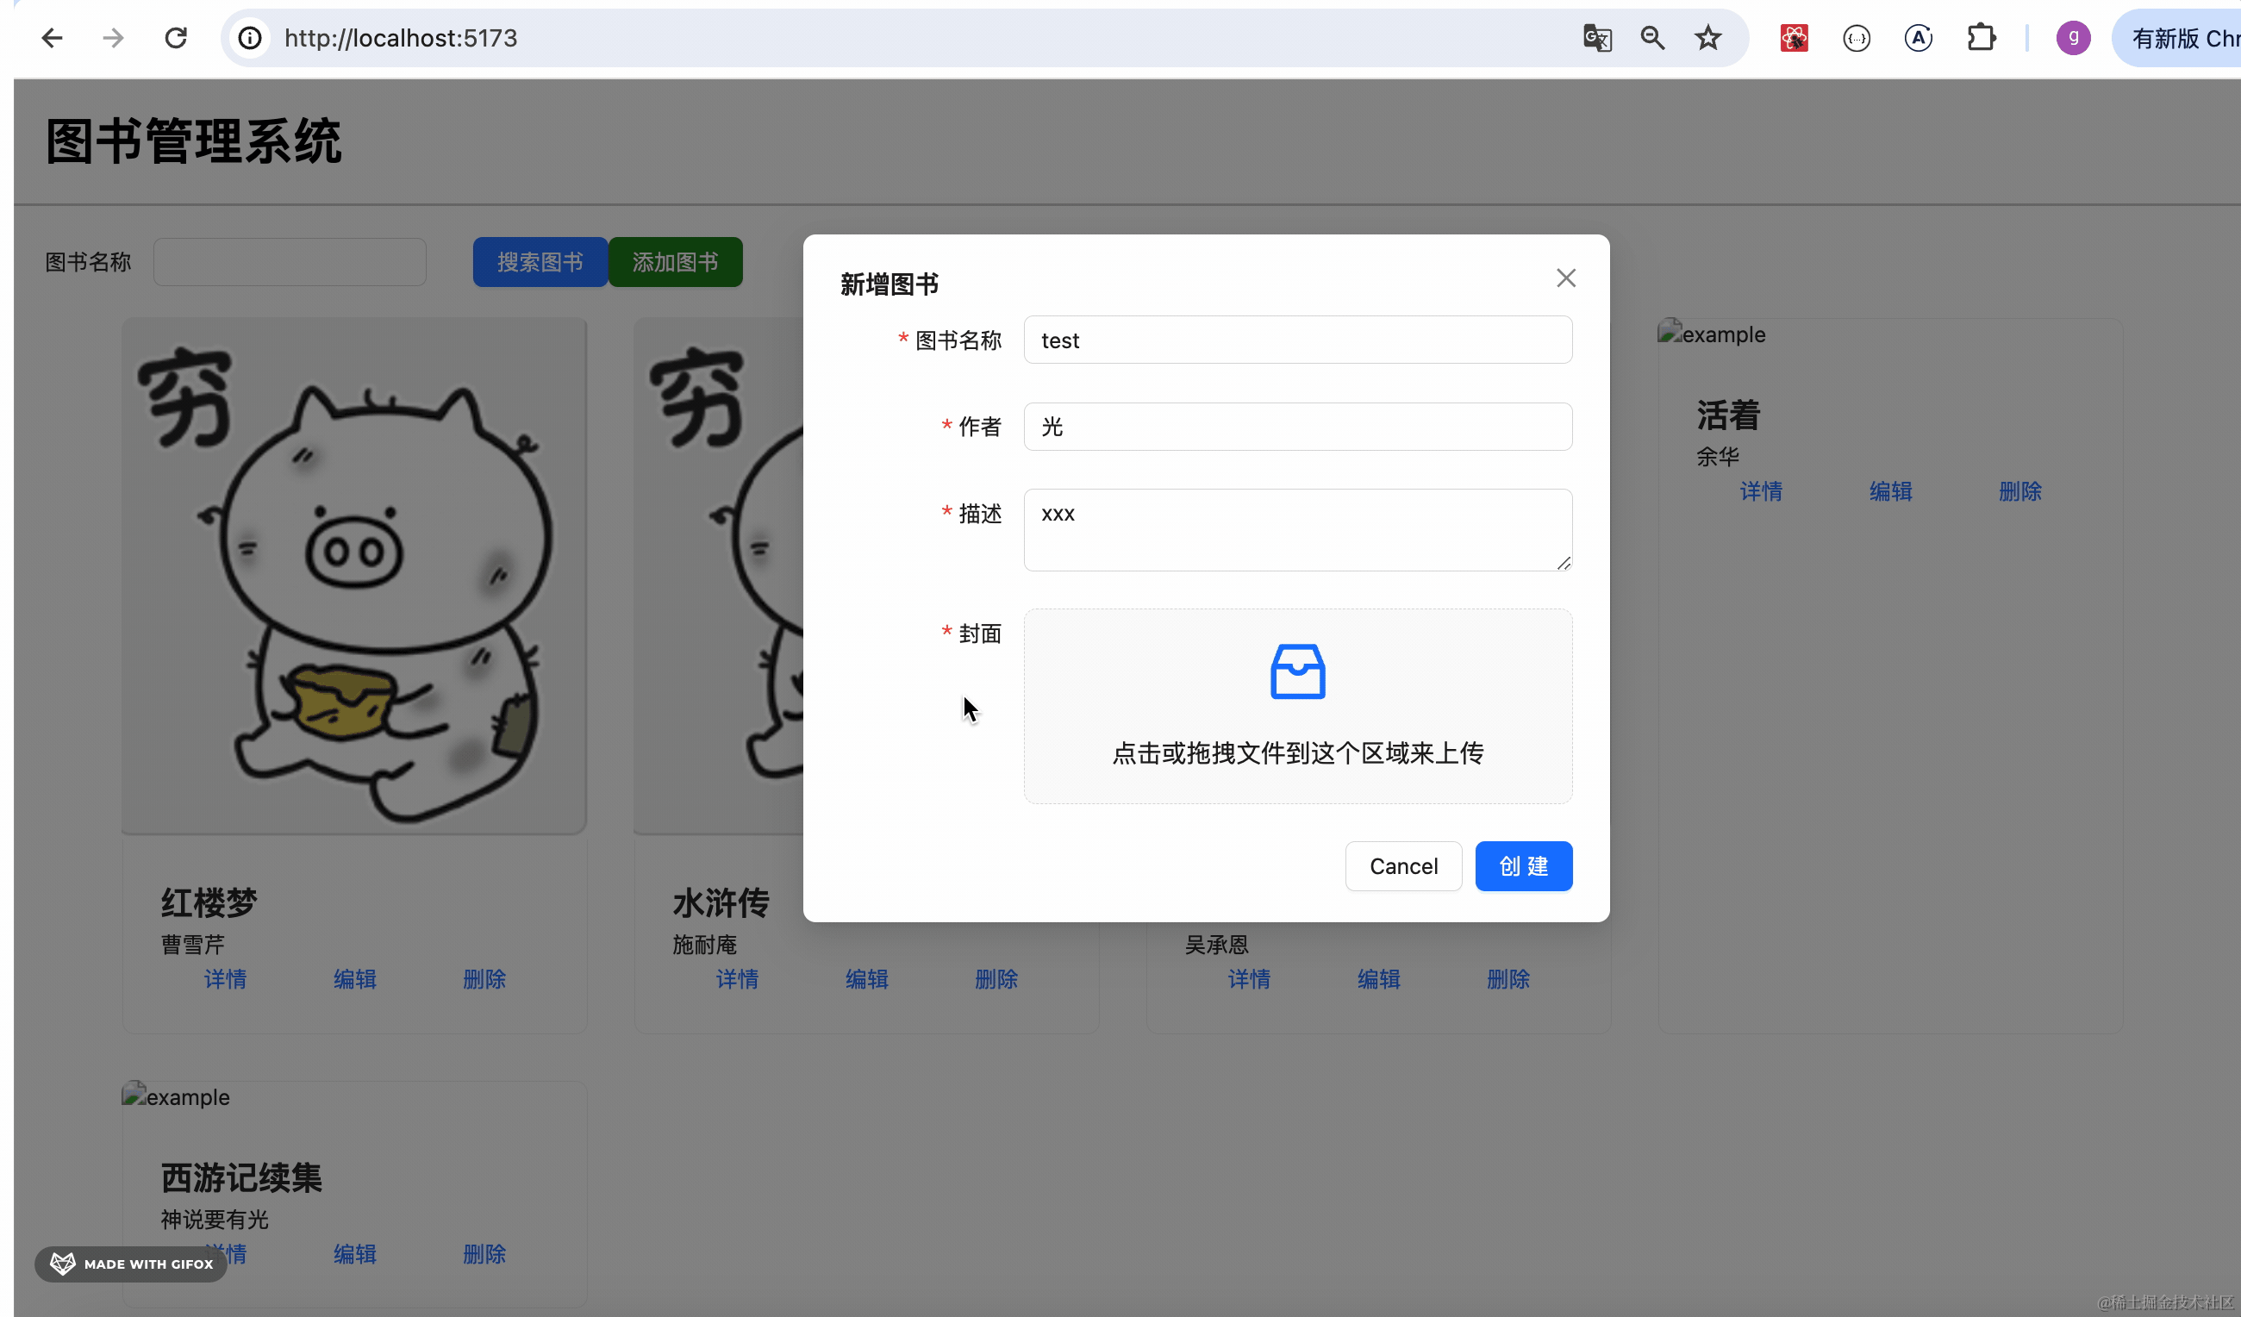Click the upload inbox icon in the cover area
2241x1317 pixels.
[x=1296, y=672]
